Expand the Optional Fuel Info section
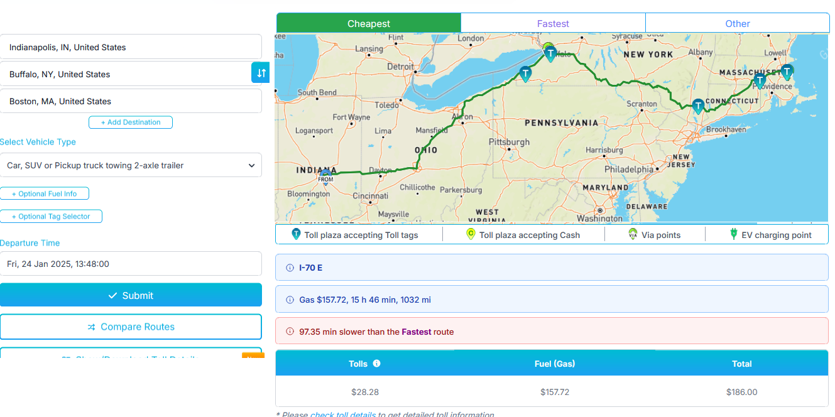Viewport: 835px width, 417px height. click(x=44, y=193)
